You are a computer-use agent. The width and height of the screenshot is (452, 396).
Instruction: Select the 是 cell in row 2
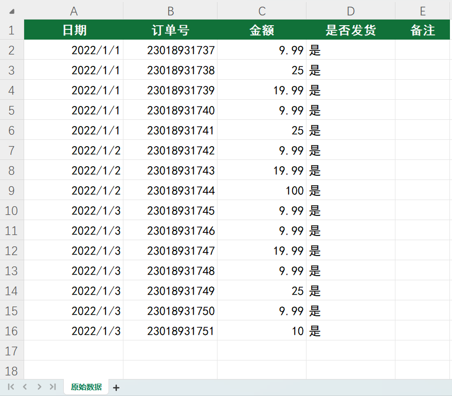351,50
